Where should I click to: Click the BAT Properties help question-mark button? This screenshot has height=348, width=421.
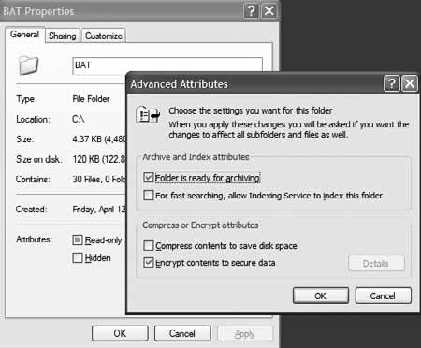(x=251, y=11)
